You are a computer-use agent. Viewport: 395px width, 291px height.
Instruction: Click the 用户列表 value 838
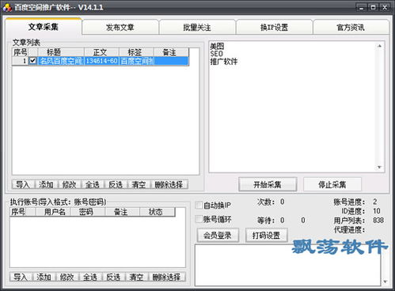coord(378,220)
